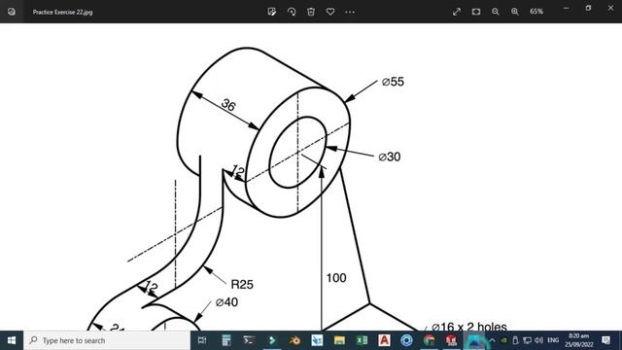Open the light blue app on the taskbar

(x=317, y=340)
